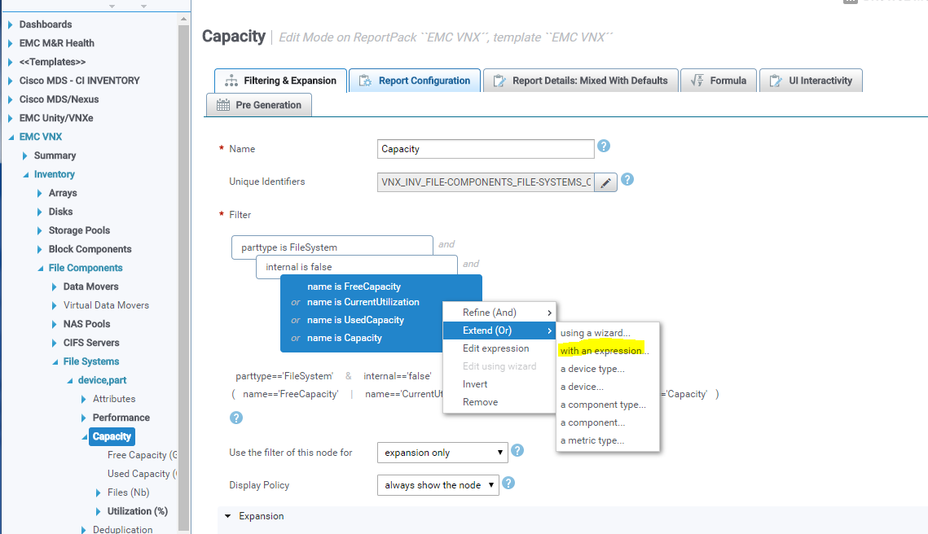Select Virtual Data Movers tree item
This screenshot has width=928, height=534.
106,305
